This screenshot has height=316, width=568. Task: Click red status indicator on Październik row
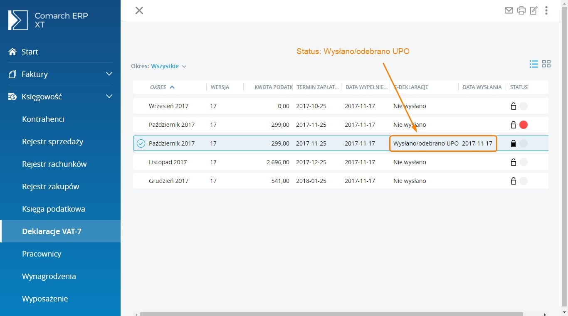tap(524, 125)
